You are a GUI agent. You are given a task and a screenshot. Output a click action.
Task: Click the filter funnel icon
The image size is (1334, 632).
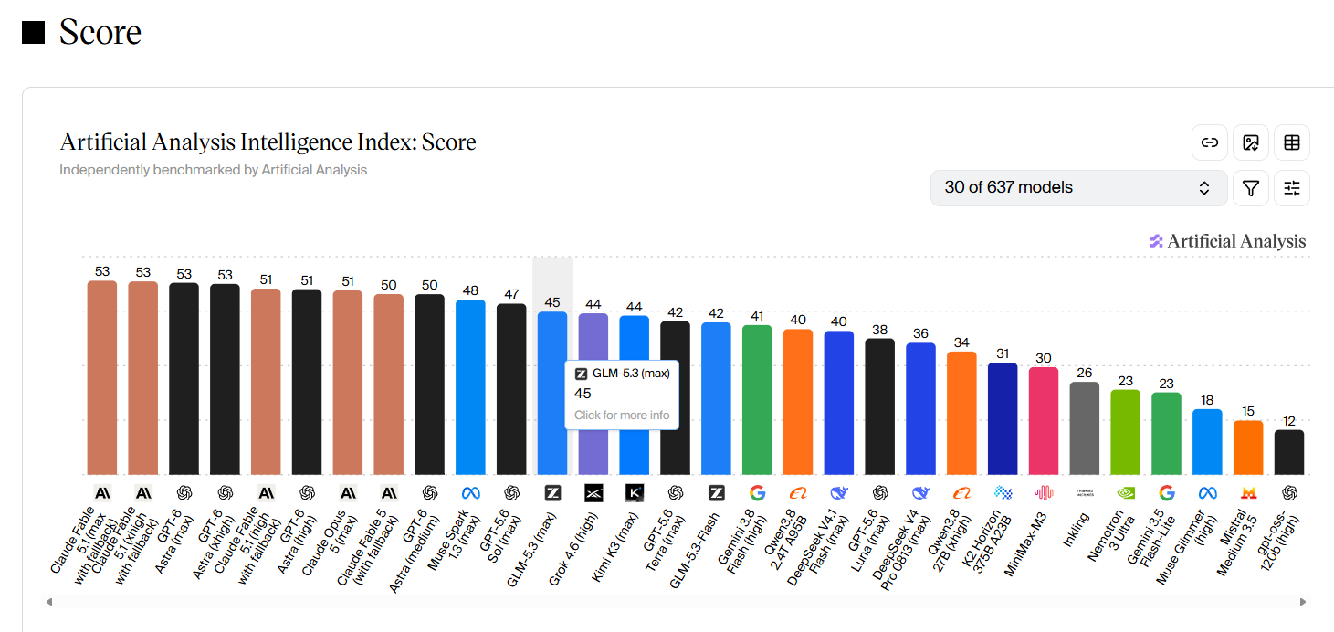1251,188
